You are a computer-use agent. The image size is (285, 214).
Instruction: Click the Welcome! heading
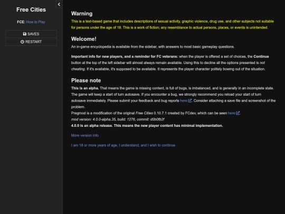(x=84, y=39)
